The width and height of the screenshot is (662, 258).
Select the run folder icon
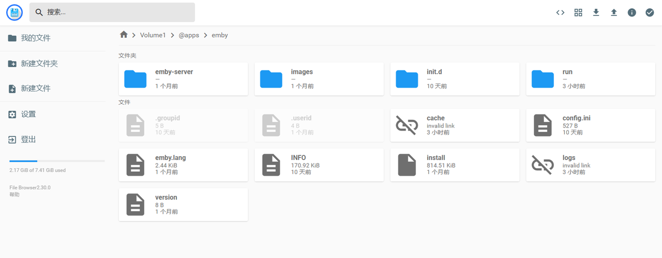click(x=543, y=79)
